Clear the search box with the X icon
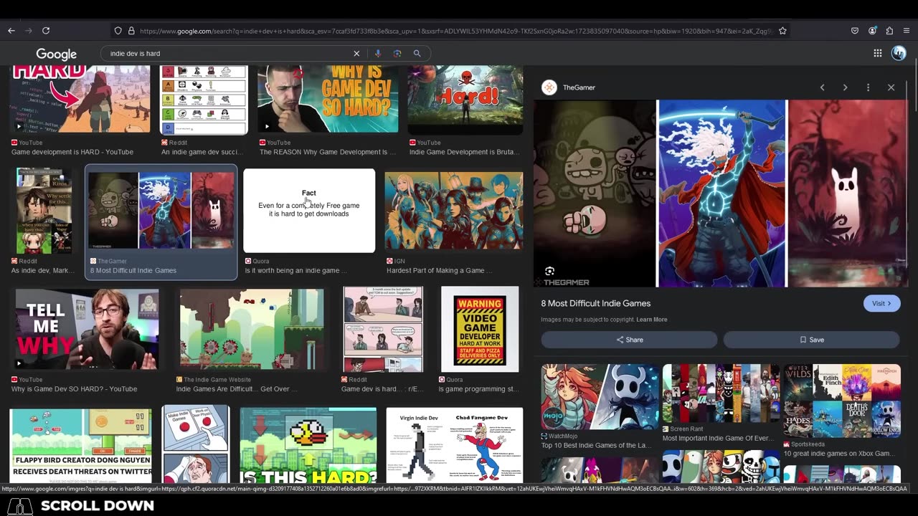 pyautogui.click(x=356, y=53)
